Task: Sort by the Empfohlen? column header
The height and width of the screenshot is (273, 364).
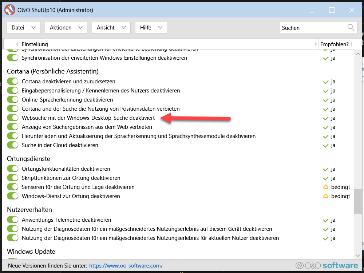Action: (336, 44)
